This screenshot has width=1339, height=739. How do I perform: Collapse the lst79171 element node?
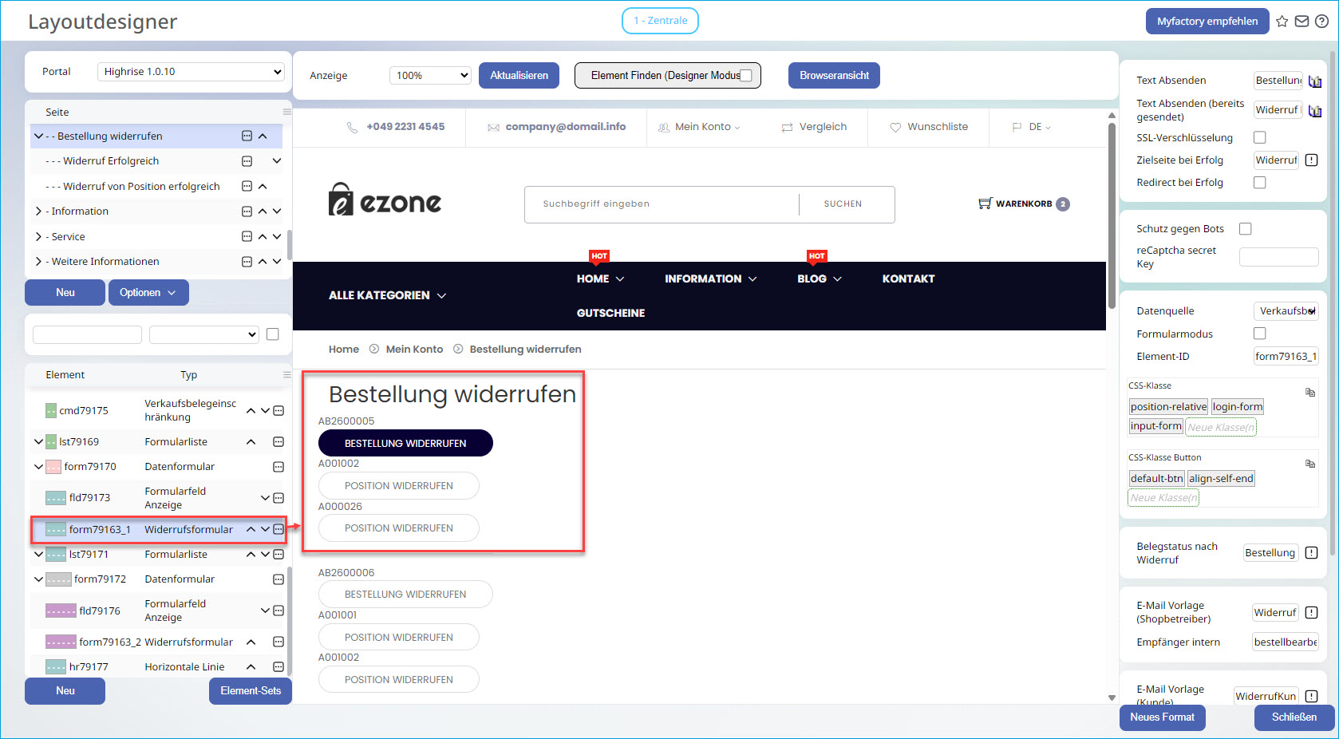(x=38, y=555)
